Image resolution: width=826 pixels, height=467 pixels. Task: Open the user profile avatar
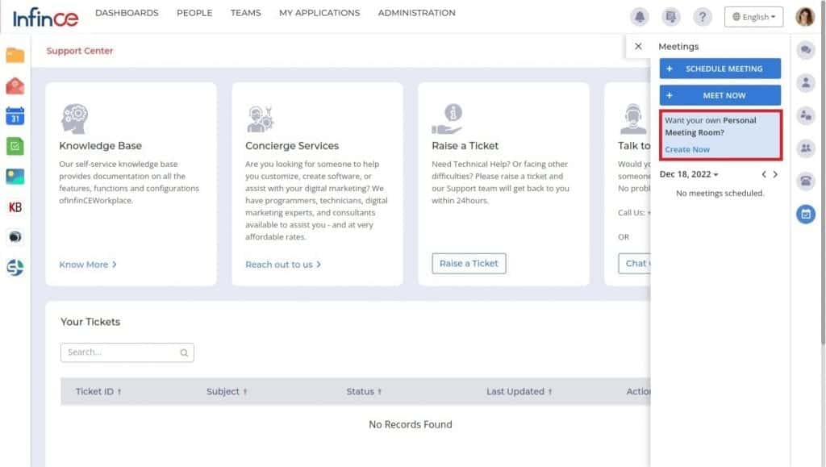pos(805,17)
